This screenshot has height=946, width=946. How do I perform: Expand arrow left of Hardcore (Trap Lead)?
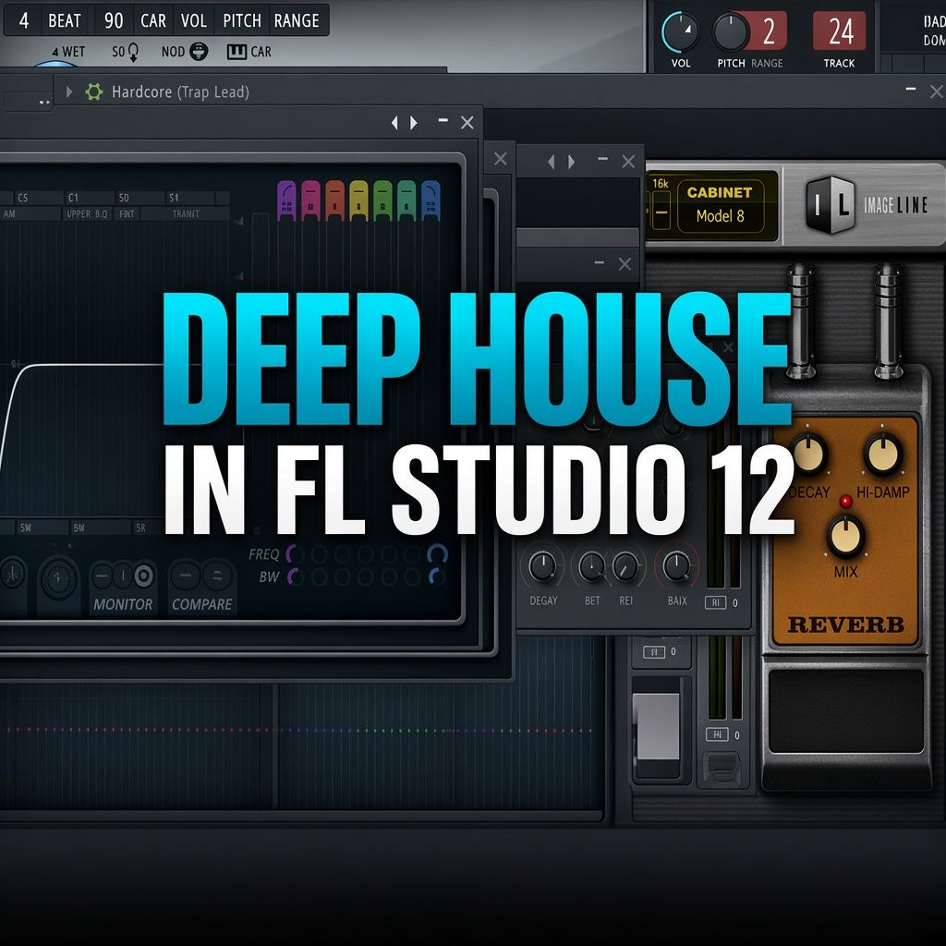click(68, 91)
